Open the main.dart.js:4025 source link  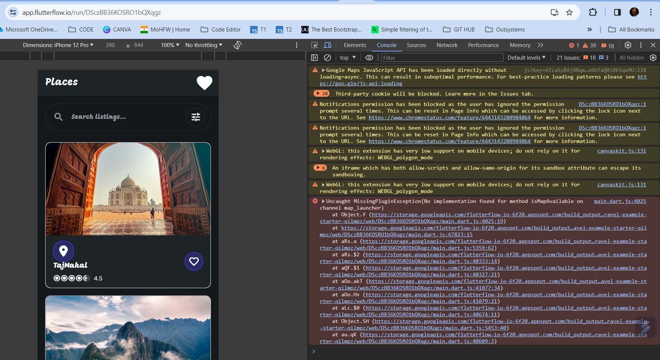620,201
